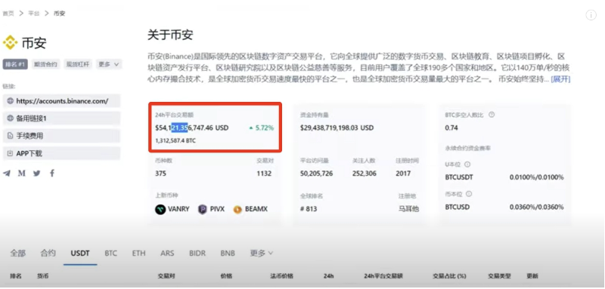
Task: Open the Telegram social icon
Action: coord(7,173)
